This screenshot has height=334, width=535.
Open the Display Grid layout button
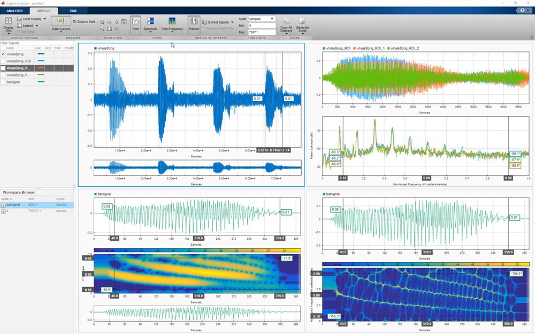pyautogui.click(x=9, y=24)
